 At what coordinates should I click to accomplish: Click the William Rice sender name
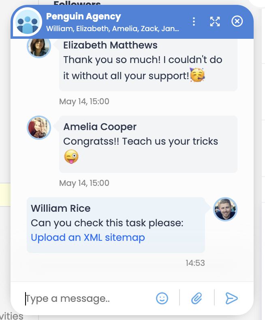[61, 208]
